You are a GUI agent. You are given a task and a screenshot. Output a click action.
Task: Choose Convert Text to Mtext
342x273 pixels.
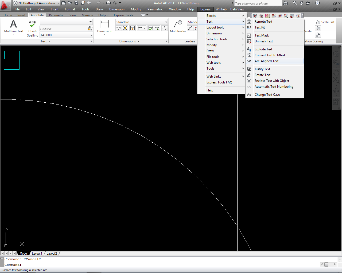click(x=270, y=55)
